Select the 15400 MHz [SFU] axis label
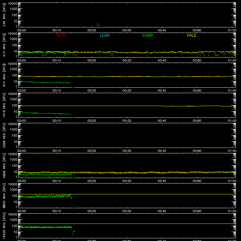241x241 pixels. 4,226
